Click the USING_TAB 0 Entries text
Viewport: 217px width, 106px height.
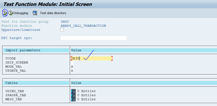pyautogui.click(x=86, y=91)
